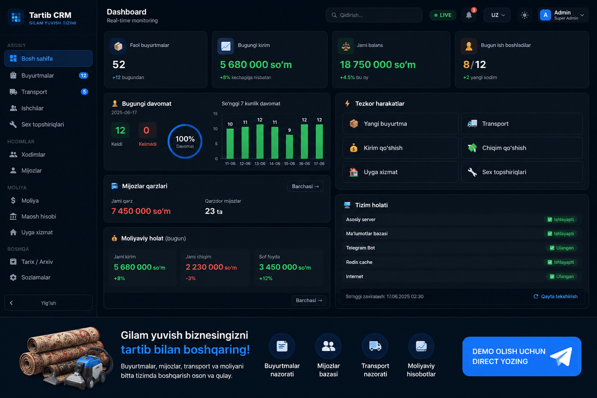Click the Kelmadi count 0 box
The width and height of the screenshot is (597, 398).
(x=148, y=130)
